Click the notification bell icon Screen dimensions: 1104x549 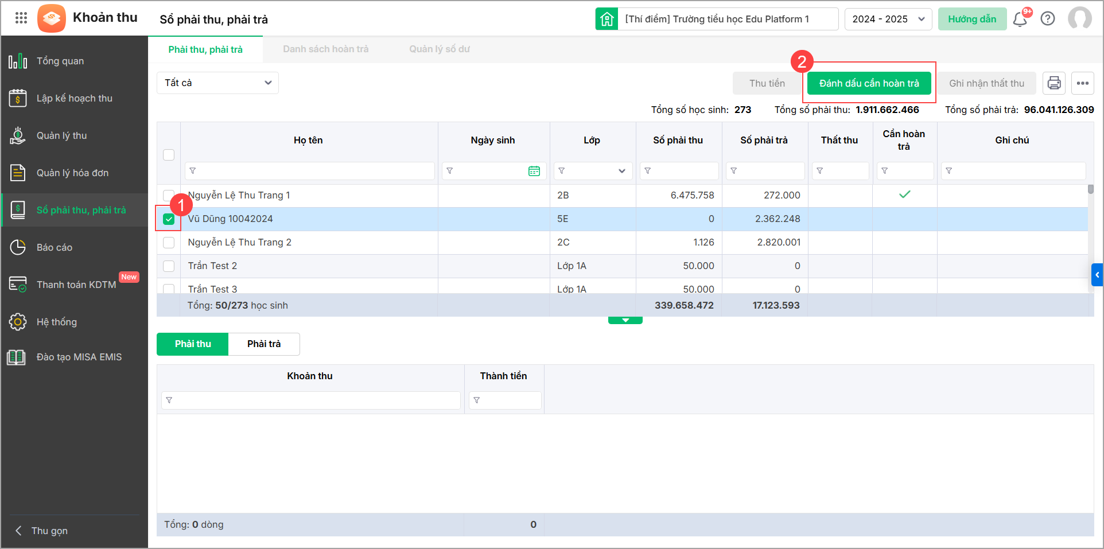[x=1020, y=20]
